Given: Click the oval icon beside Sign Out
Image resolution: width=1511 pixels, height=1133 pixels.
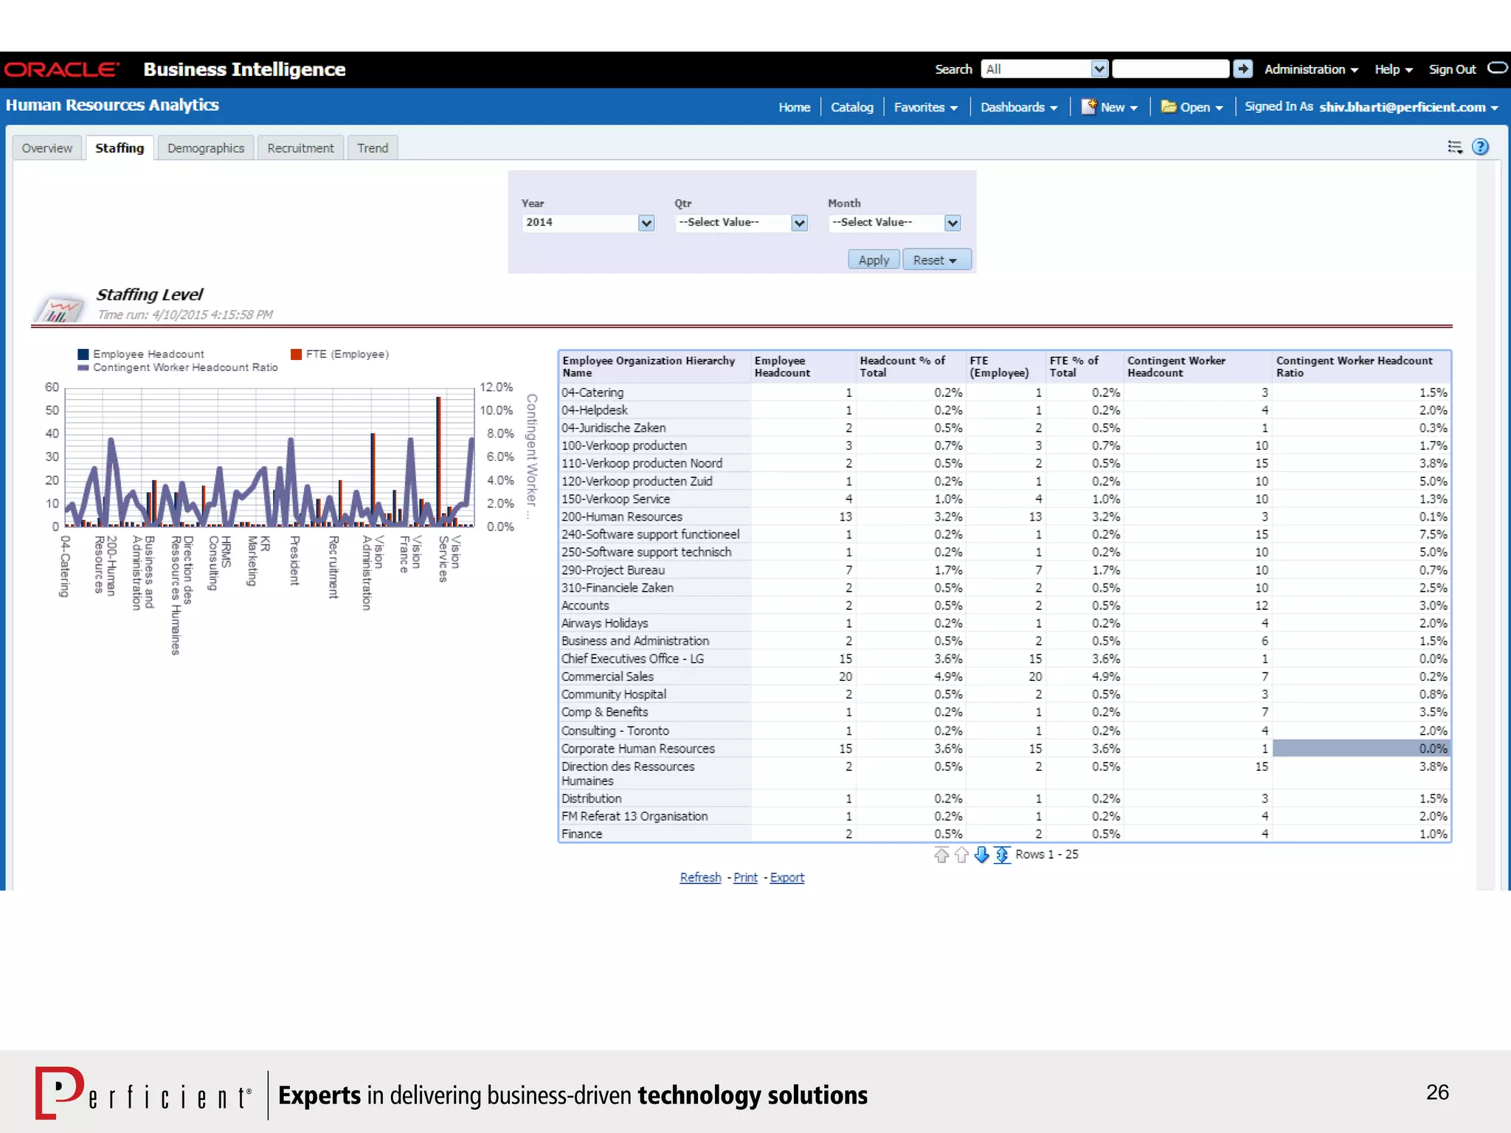Looking at the screenshot, I should pos(1497,69).
